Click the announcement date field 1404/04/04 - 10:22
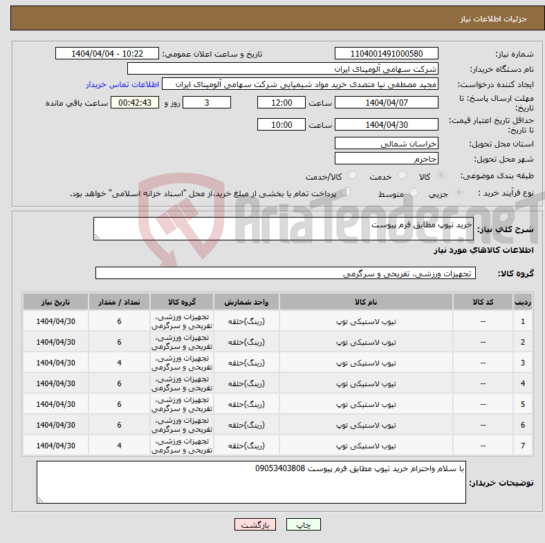This screenshot has height=543, width=545. tap(107, 54)
